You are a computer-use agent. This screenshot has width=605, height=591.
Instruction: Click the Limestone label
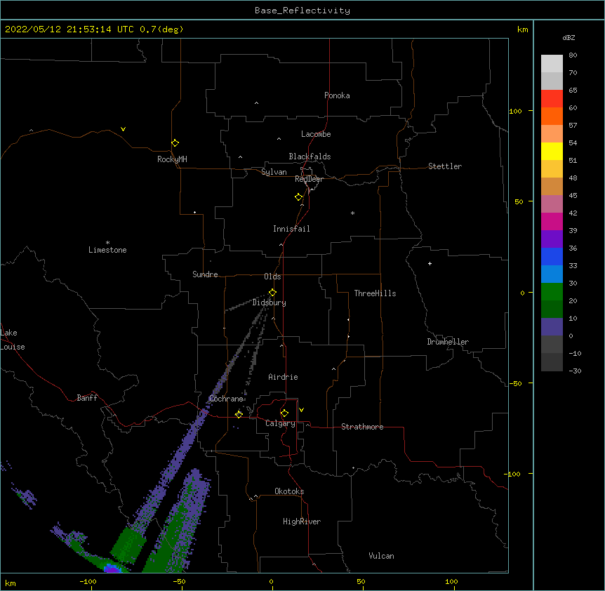click(107, 250)
